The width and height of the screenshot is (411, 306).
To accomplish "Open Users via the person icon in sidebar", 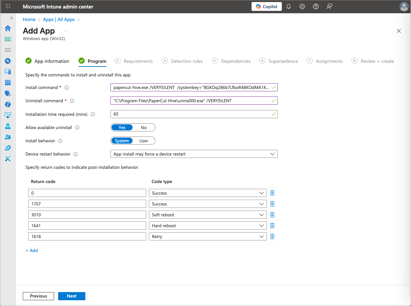I will [x=8, y=126].
